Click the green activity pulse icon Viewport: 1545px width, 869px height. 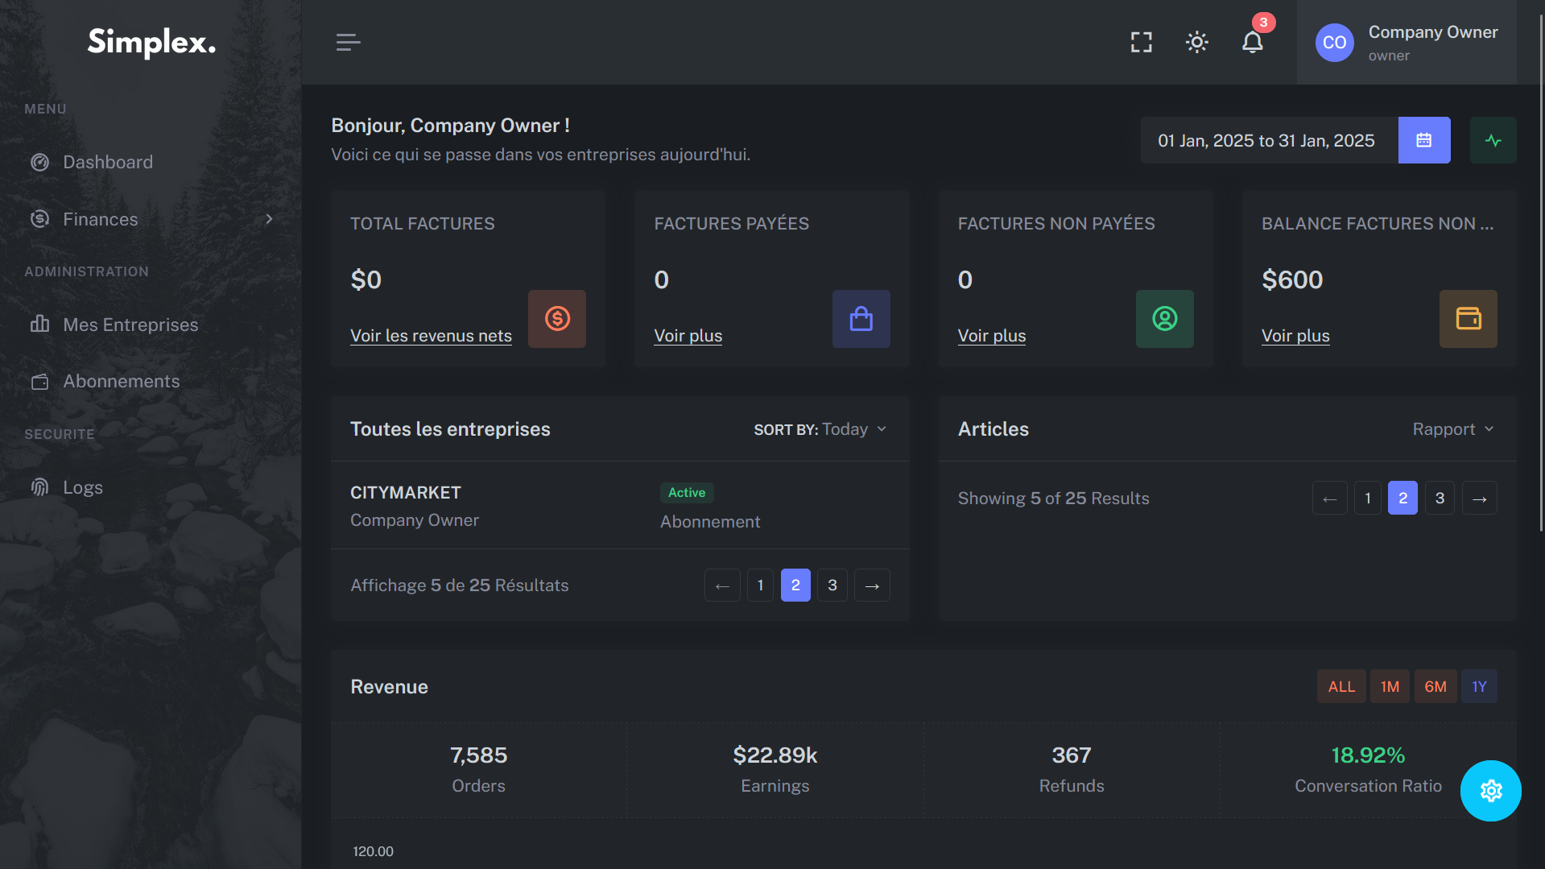coord(1493,140)
